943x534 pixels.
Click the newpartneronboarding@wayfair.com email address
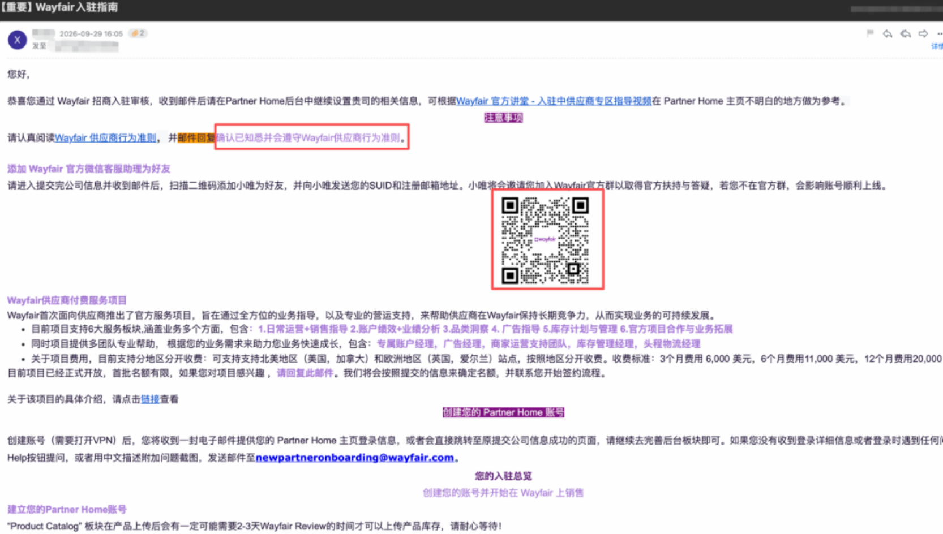(355, 457)
